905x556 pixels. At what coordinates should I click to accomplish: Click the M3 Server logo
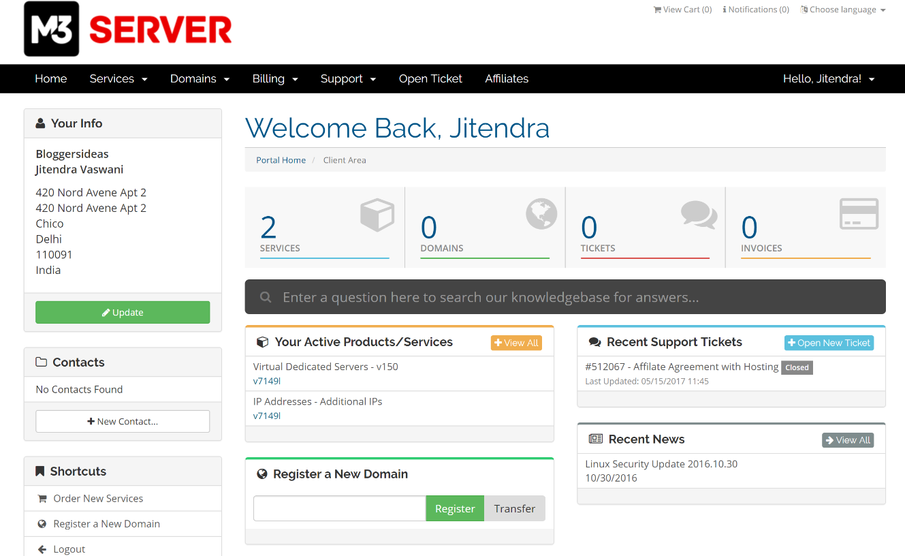coord(126,30)
